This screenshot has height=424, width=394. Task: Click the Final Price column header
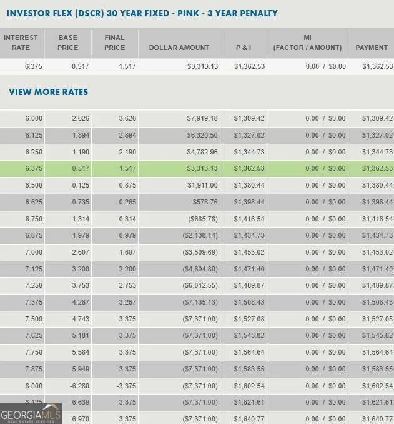pyautogui.click(x=115, y=43)
